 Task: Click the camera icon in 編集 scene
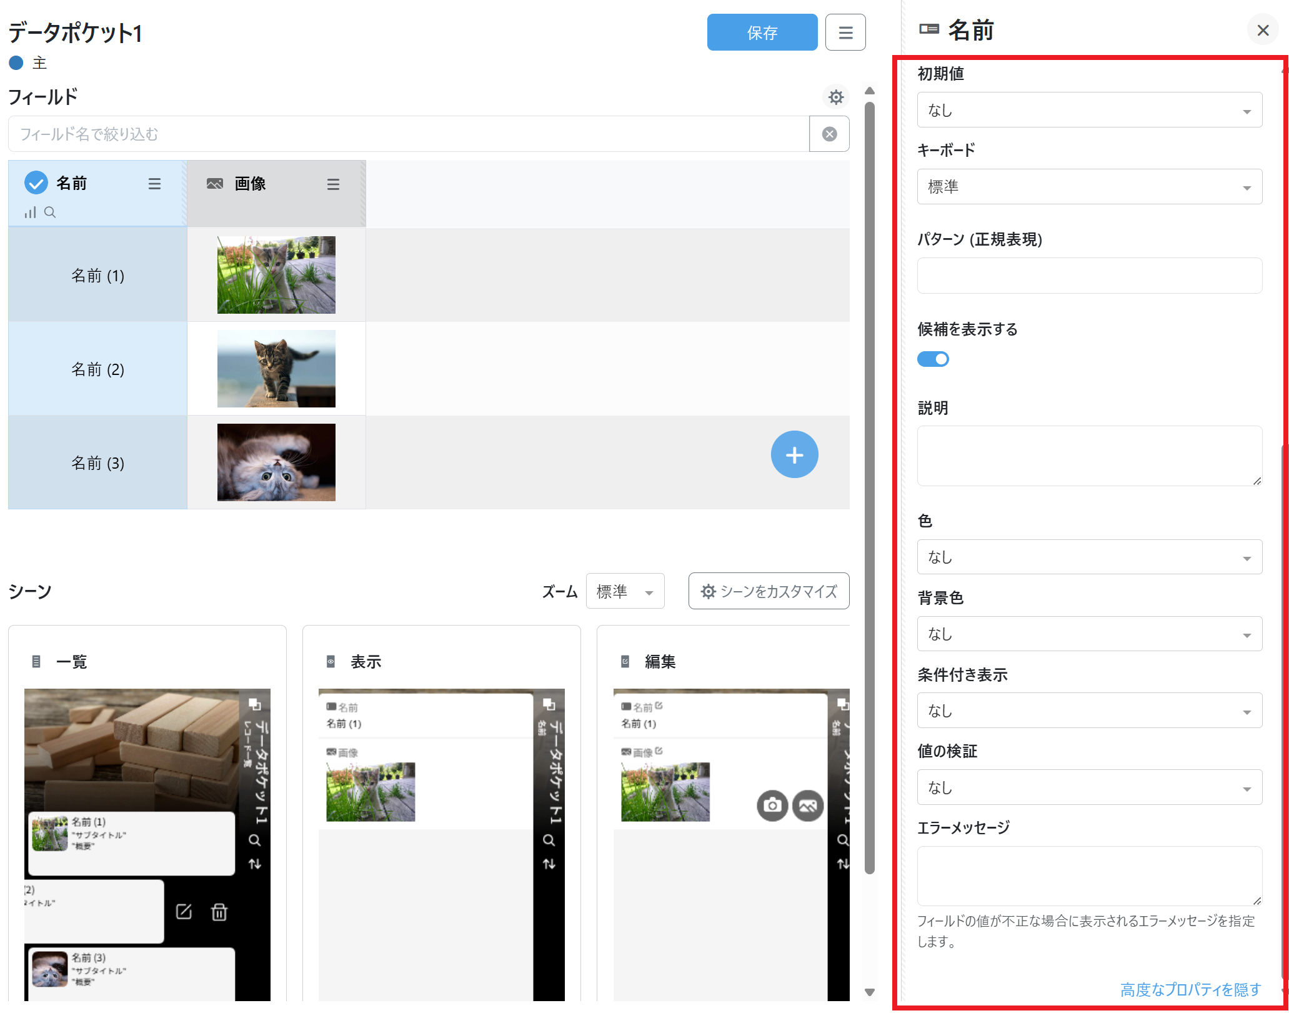point(772,806)
